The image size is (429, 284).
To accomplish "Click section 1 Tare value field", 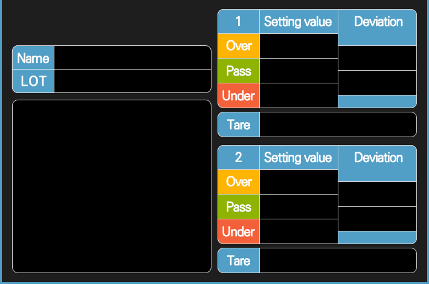I will coord(338,124).
